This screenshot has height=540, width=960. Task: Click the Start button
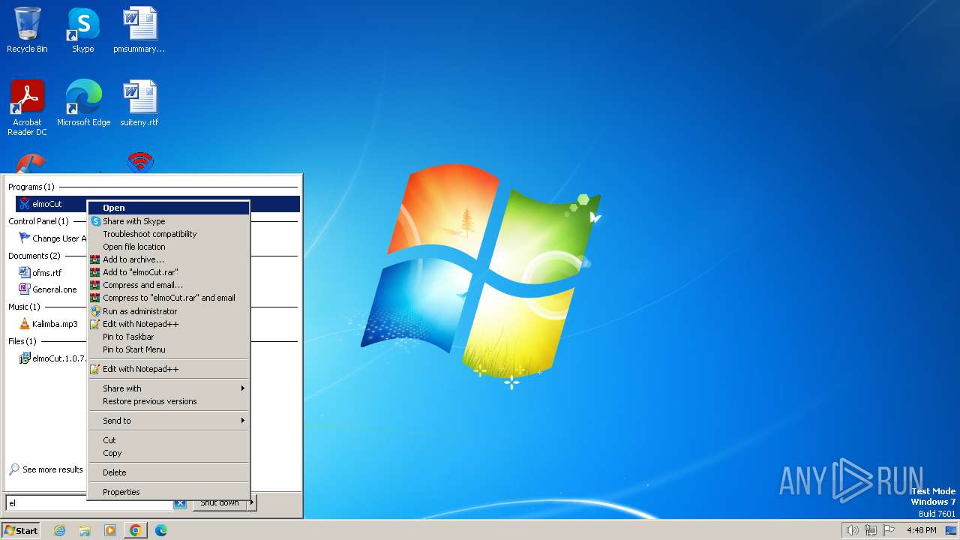pyautogui.click(x=21, y=530)
